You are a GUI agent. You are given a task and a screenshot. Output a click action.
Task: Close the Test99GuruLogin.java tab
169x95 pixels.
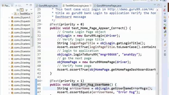[91, 6]
